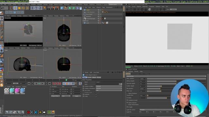Image resolution: width=209 pixels, height=117 pixels.
Task: Click Apply button in Coordinates manager
Action: click(77, 96)
